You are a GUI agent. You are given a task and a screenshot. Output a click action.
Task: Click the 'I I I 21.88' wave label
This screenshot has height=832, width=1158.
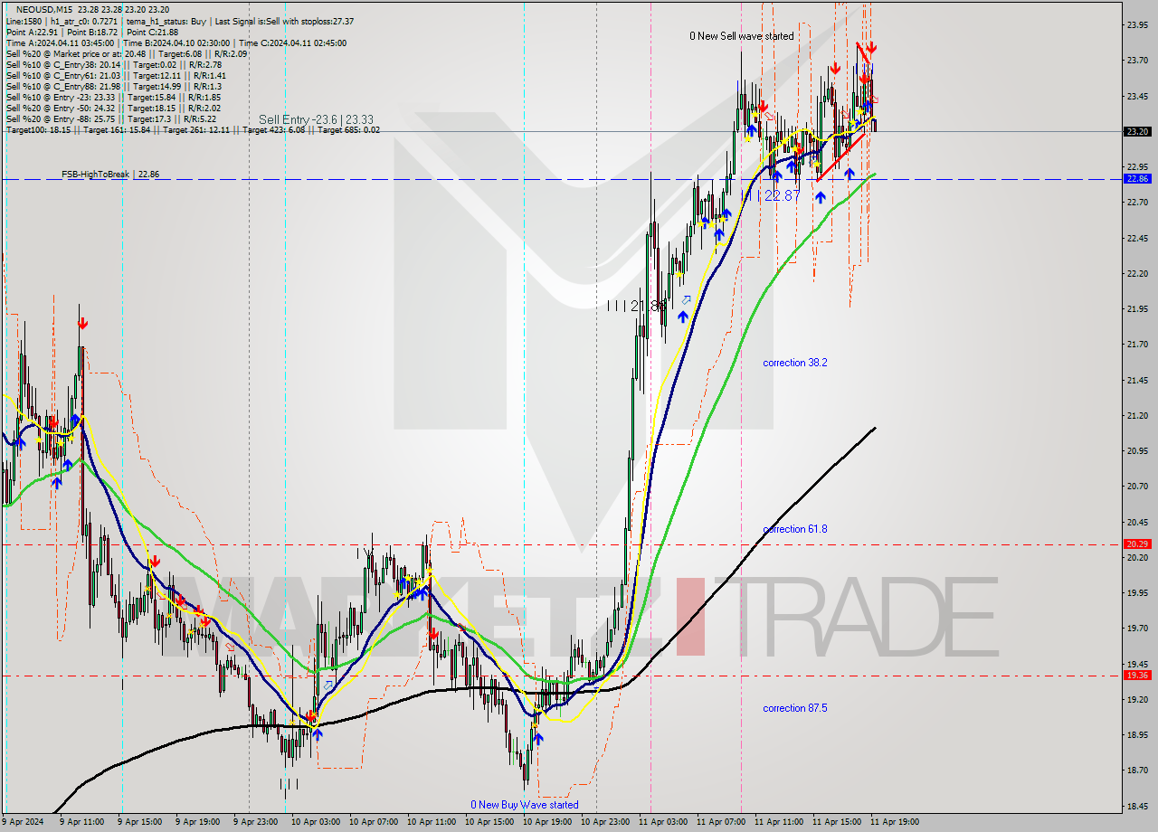point(636,307)
